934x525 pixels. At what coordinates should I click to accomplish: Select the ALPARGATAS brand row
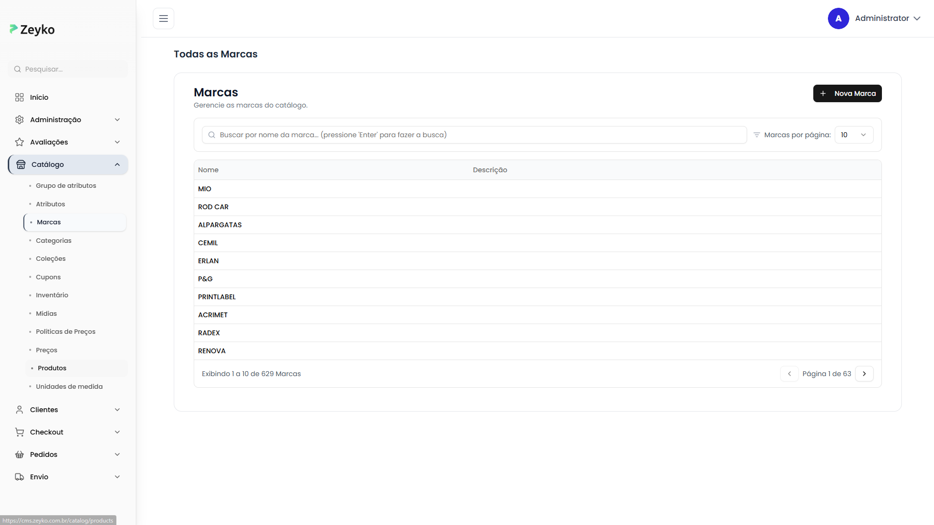(x=220, y=225)
